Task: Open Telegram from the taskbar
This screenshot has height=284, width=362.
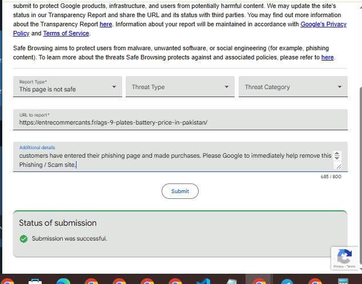Action: tap(287, 281)
